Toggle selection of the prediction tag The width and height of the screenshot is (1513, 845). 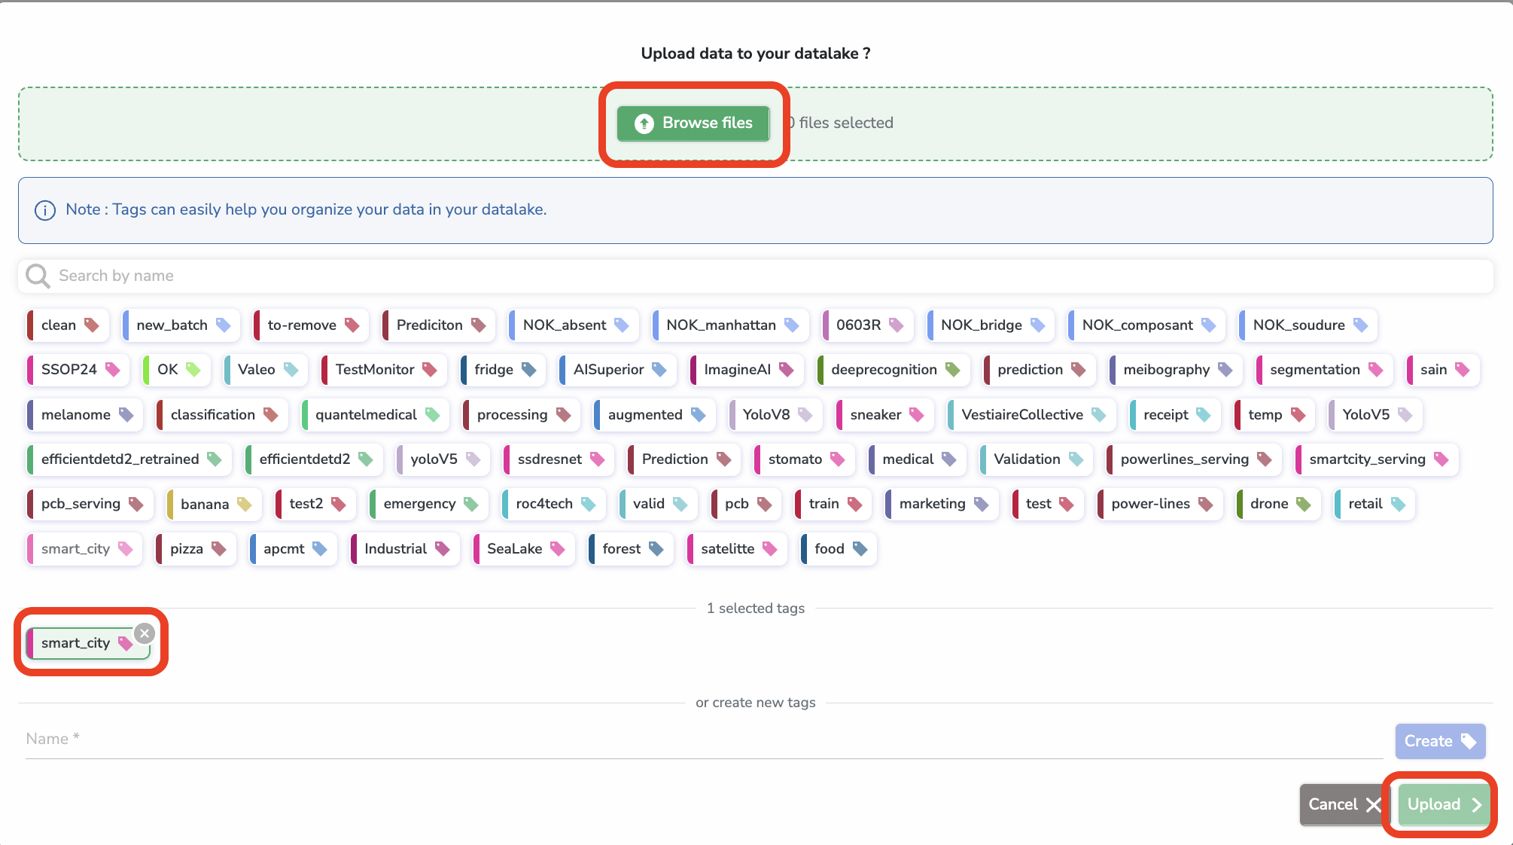click(1039, 369)
